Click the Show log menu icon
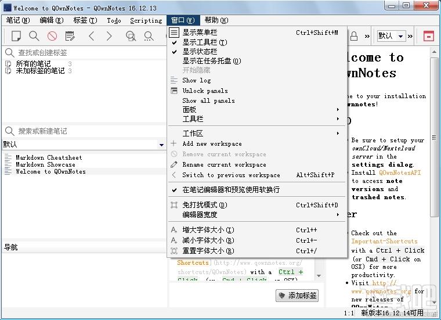Viewport: 441px width, 320px height. pyautogui.click(x=174, y=80)
